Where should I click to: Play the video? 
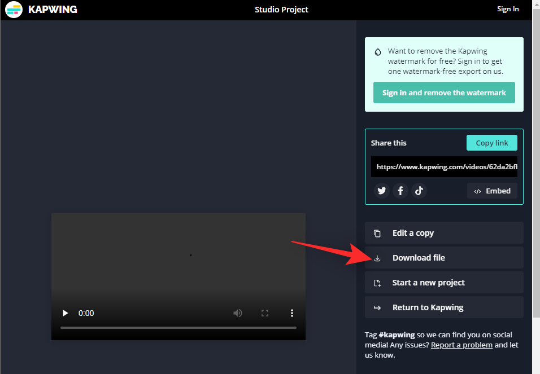[x=65, y=313]
